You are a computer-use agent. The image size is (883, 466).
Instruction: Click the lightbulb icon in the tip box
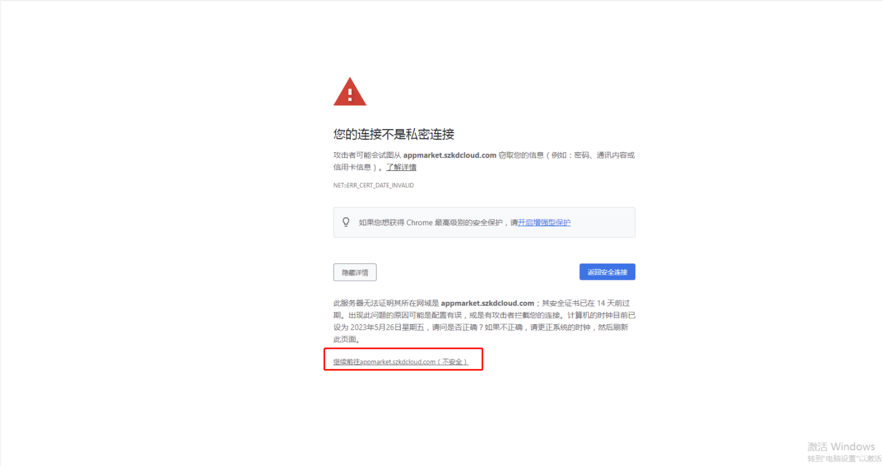(346, 222)
